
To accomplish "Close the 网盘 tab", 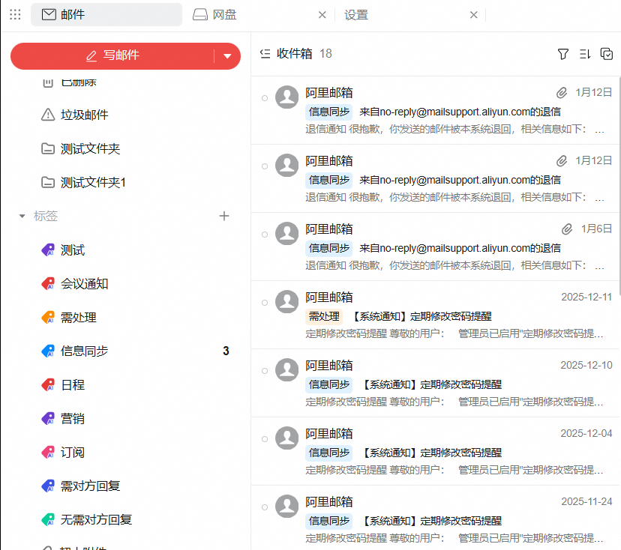I will [x=322, y=15].
